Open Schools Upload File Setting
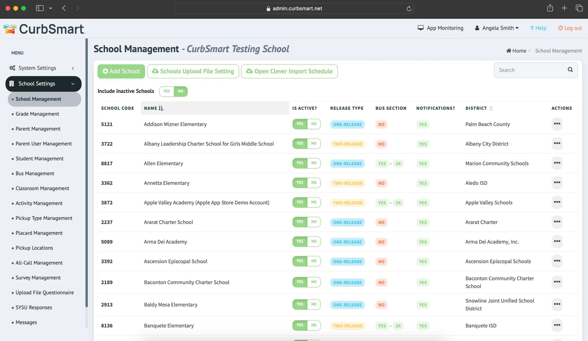The width and height of the screenshot is (588, 341). (x=193, y=71)
